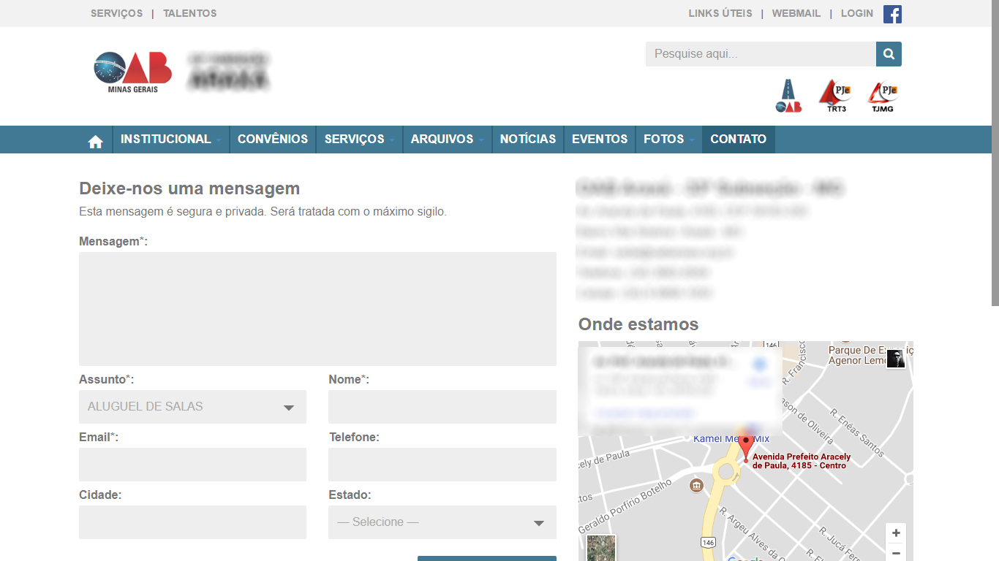Screen dimensions: 999x561
Task: Click the Facebook icon in top bar
Action: pyautogui.click(x=892, y=14)
